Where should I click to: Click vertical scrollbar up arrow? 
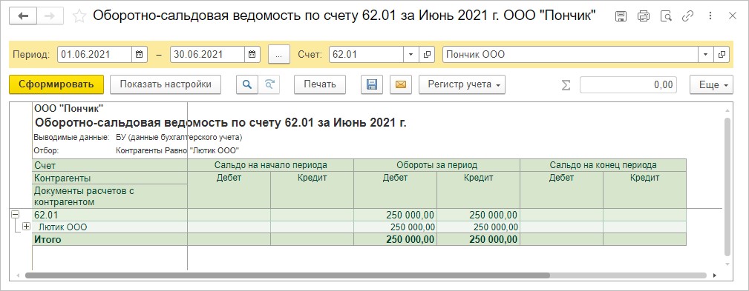point(728,110)
